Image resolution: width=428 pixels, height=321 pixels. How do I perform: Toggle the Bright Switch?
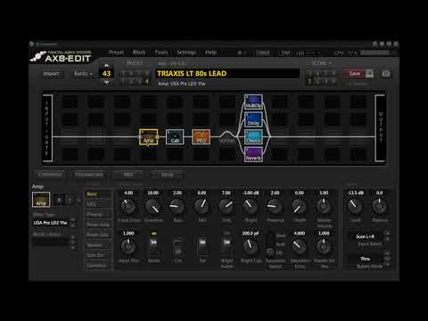[226, 246]
